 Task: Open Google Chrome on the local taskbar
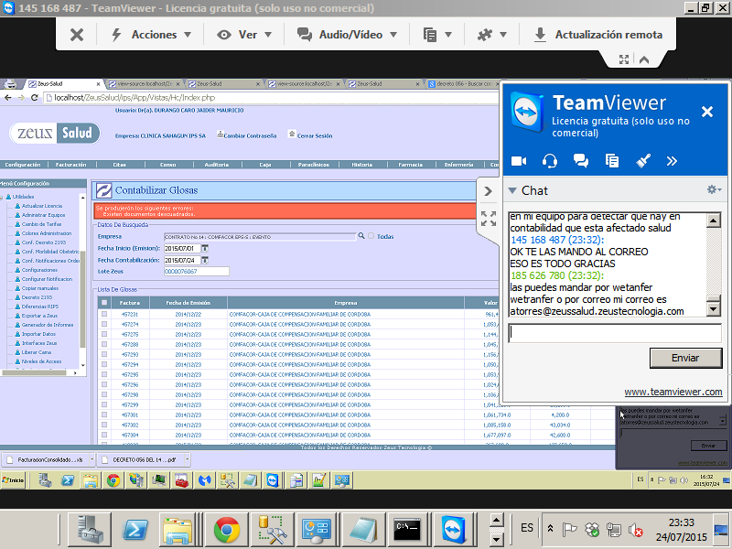pos(227,530)
